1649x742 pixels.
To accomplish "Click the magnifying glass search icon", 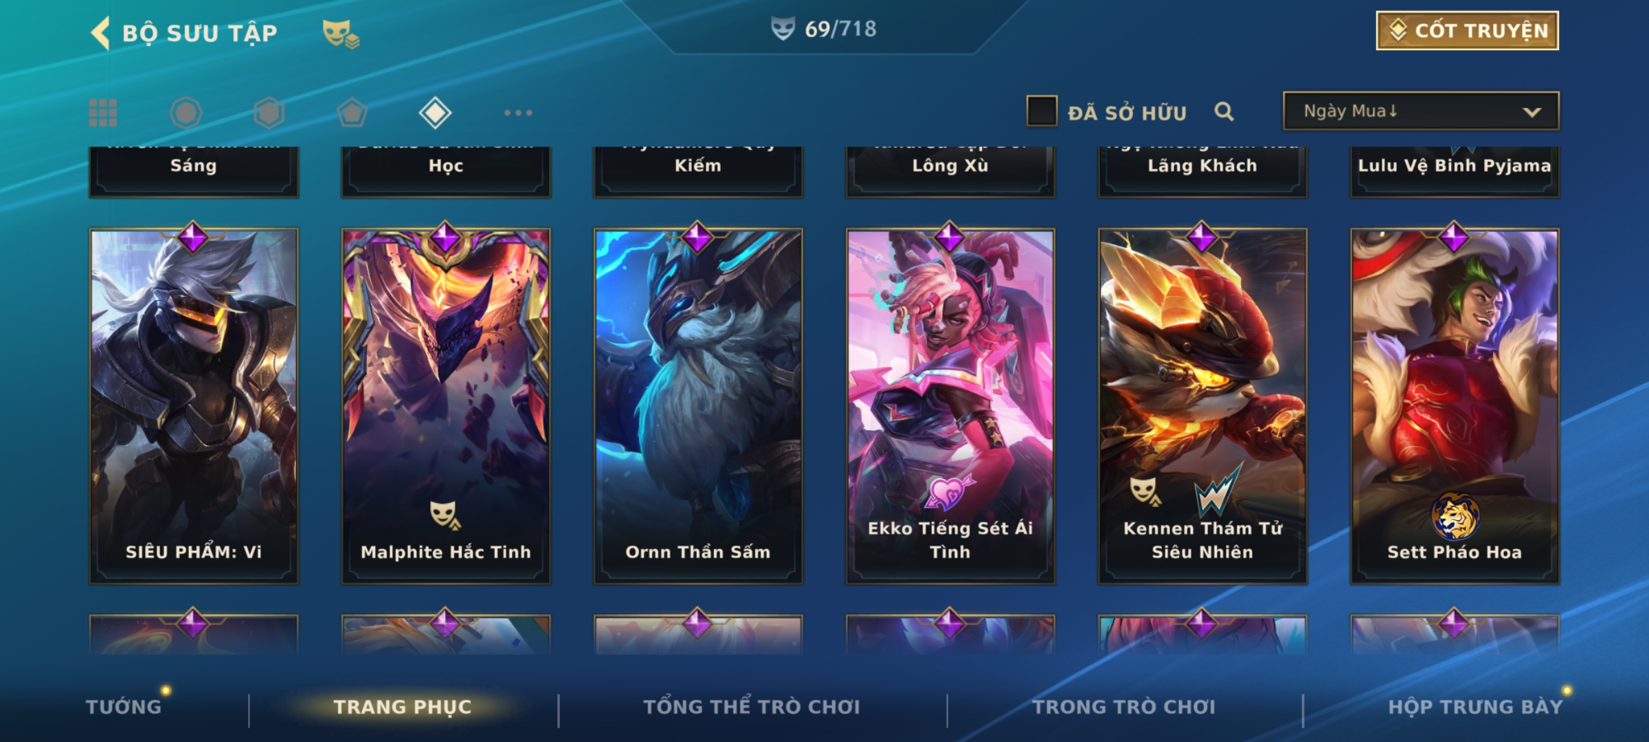I will pos(1224,111).
